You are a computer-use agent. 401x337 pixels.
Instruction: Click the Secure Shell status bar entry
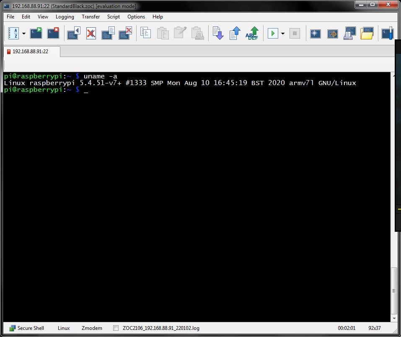coord(26,328)
